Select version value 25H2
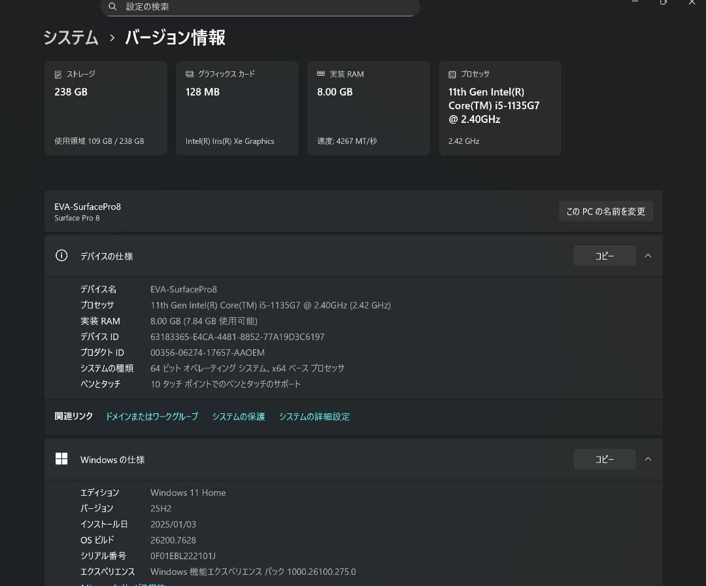Viewport: 706px width, 586px height. pos(161,509)
